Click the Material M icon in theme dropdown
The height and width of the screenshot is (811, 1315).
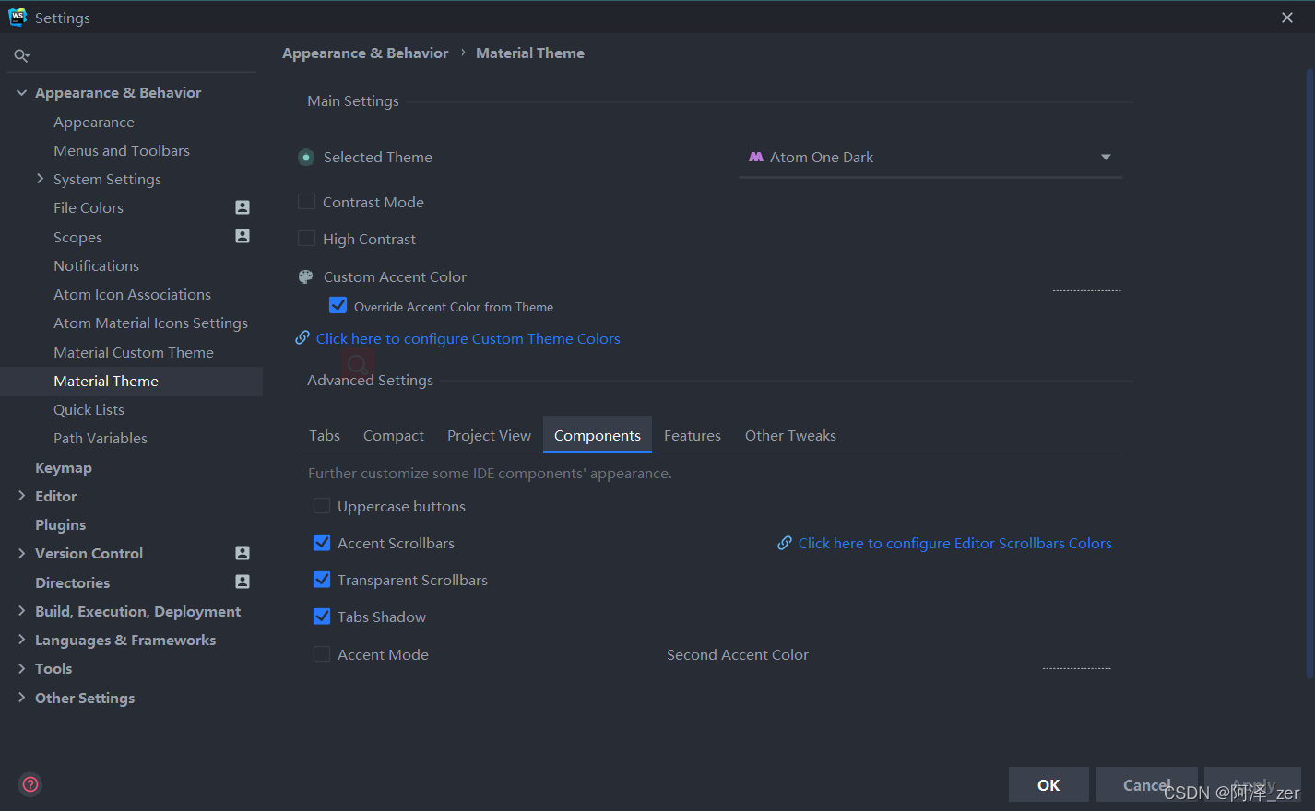[x=756, y=157]
